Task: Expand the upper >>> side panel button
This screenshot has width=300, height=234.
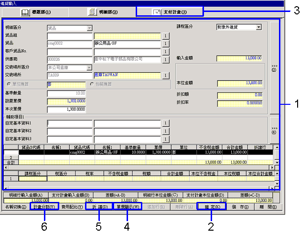Action: (274, 67)
